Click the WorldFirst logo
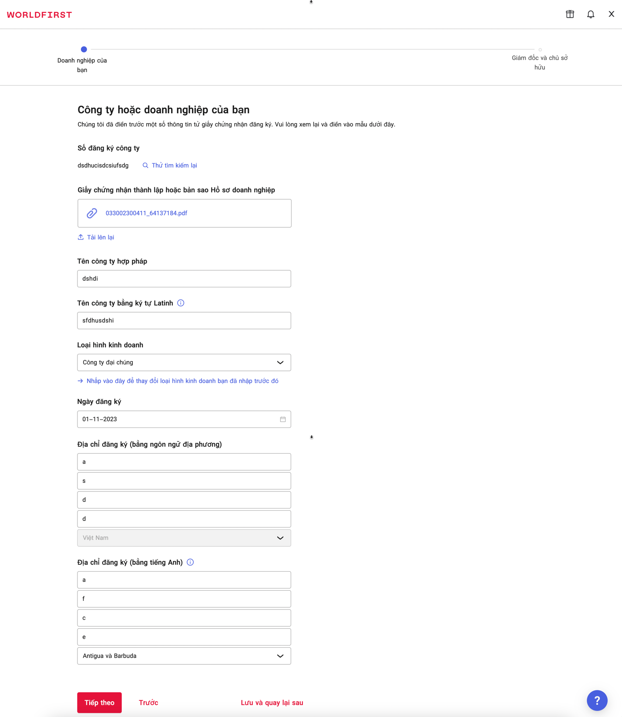Viewport: 622px width, 717px height. coord(40,15)
